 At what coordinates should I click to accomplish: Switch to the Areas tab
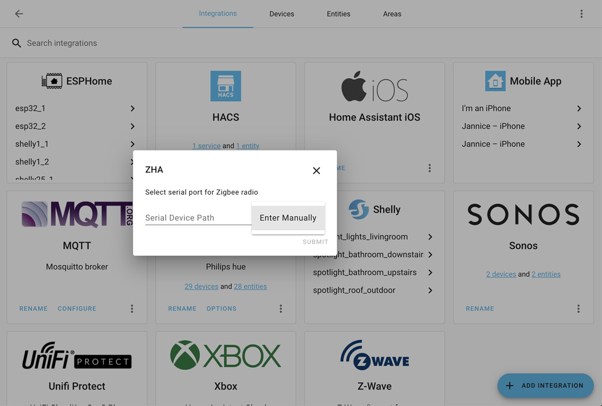(392, 14)
